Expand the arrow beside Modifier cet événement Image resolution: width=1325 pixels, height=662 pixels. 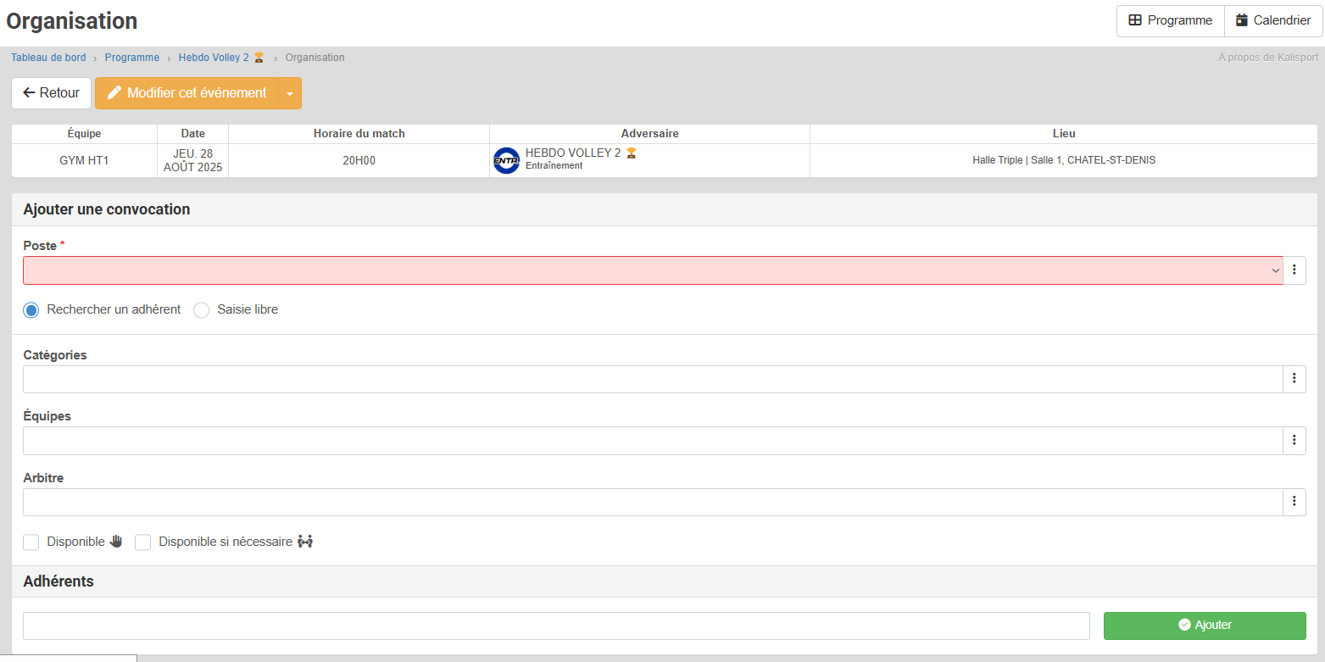tap(290, 93)
